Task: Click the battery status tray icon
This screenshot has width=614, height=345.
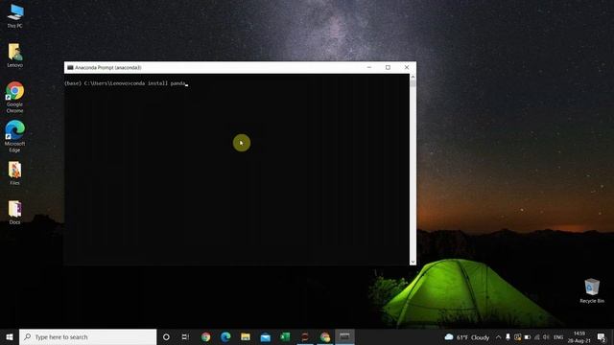Action: click(527, 337)
